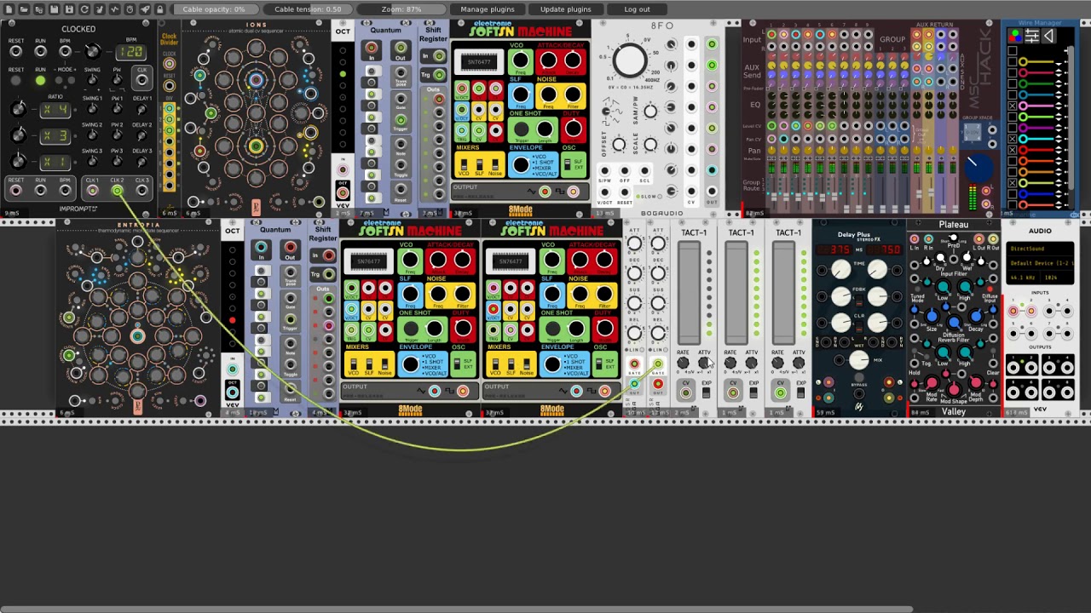Screen dimensions: 1091x613
Task: Open the DirectSound driver selector on AUDIO
Action: [1040, 249]
